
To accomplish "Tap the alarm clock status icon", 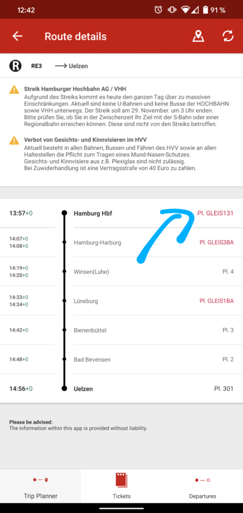I will click(x=158, y=10).
